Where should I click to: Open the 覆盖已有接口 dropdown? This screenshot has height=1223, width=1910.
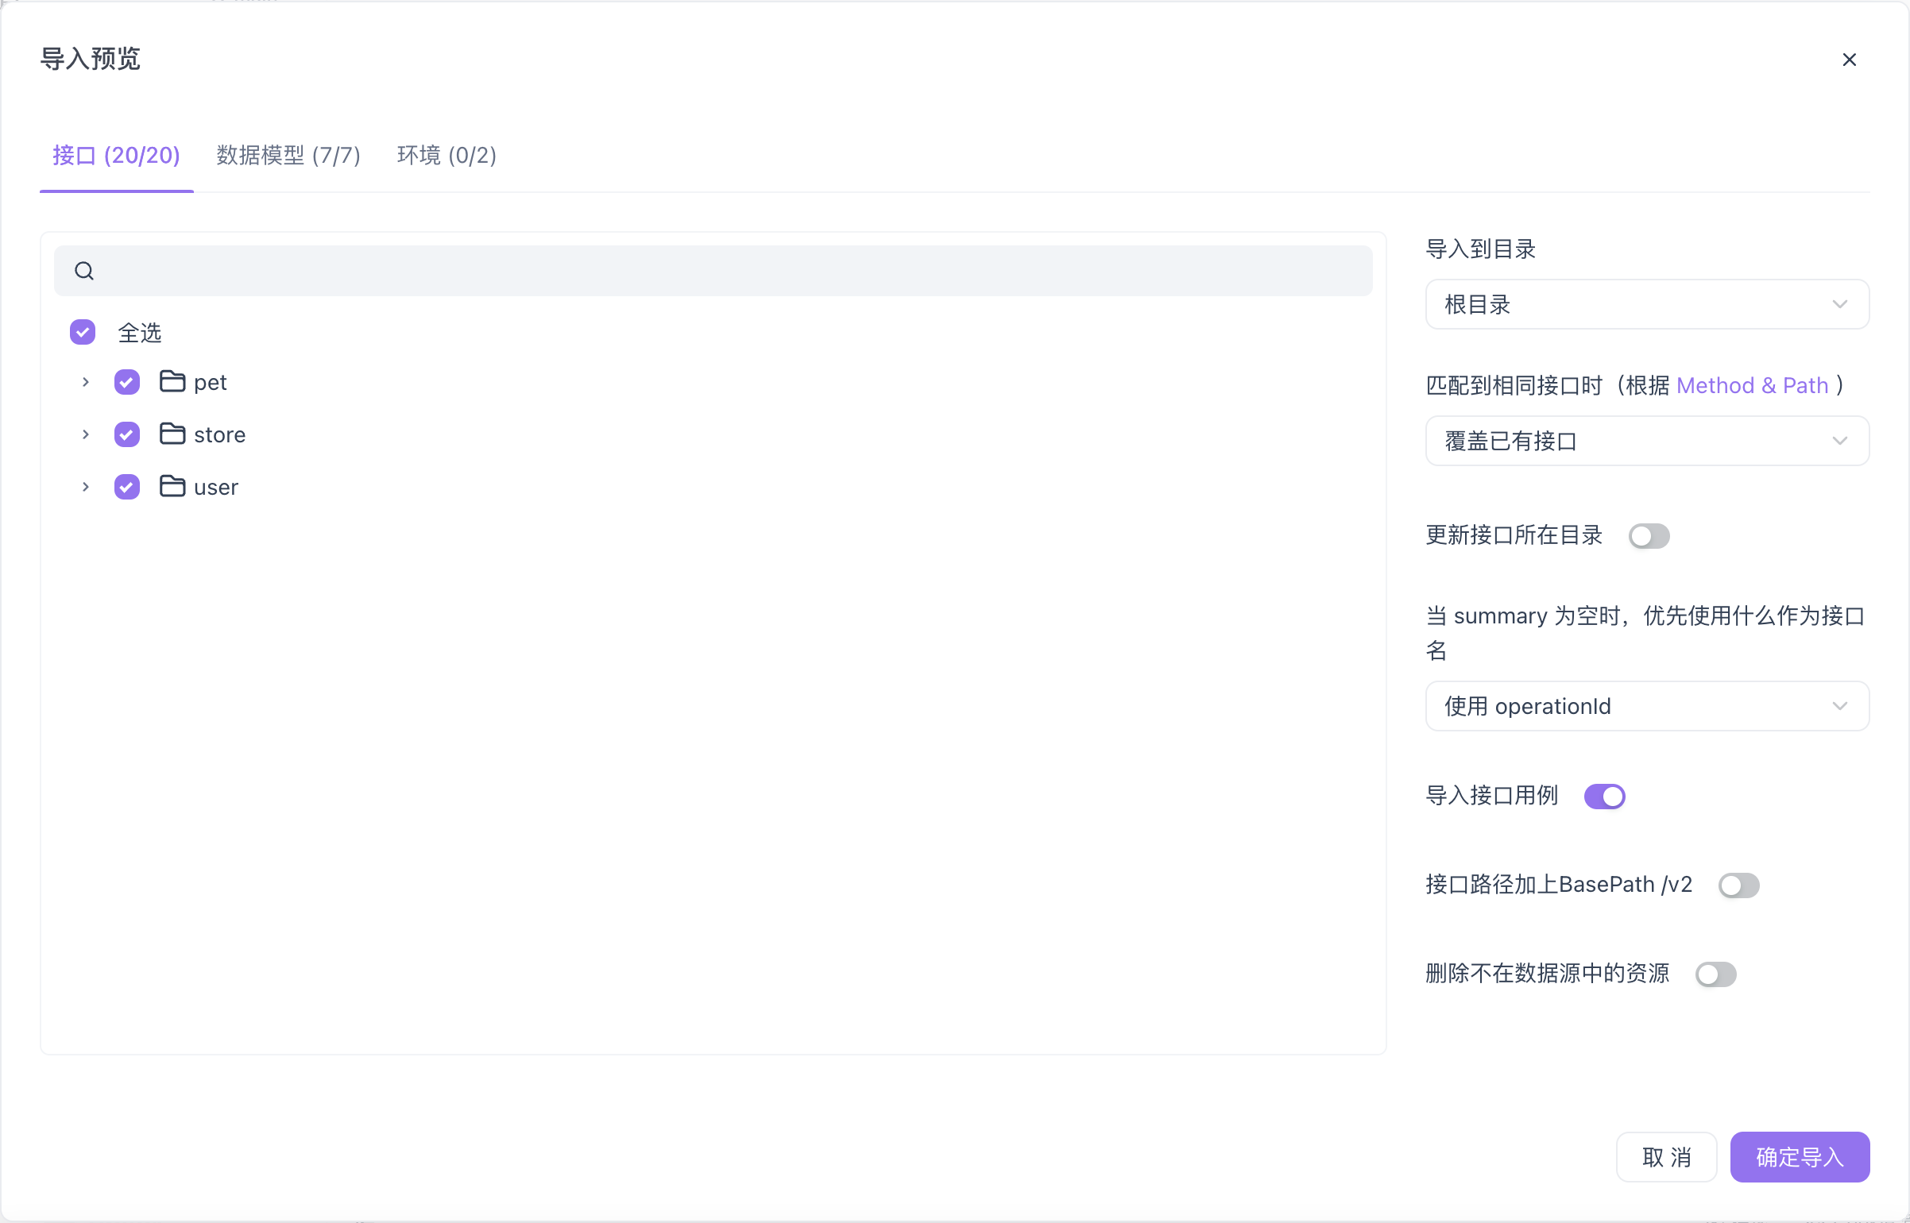pyautogui.click(x=1646, y=441)
